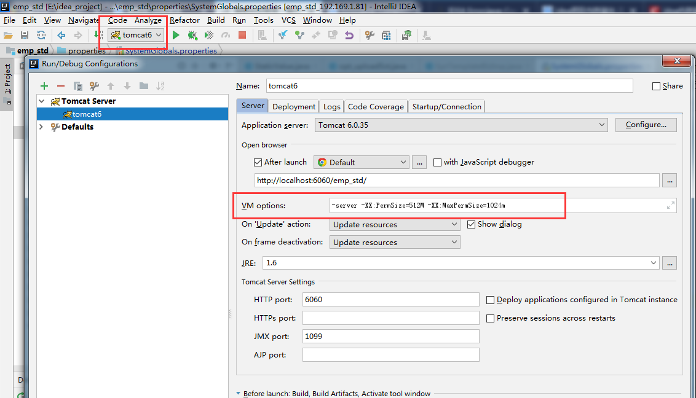Image resolution: width=696 pixels, height=398 pixels.
Task: Check Deploy applications configured in Tomcat instance
Action: (490, 300)
